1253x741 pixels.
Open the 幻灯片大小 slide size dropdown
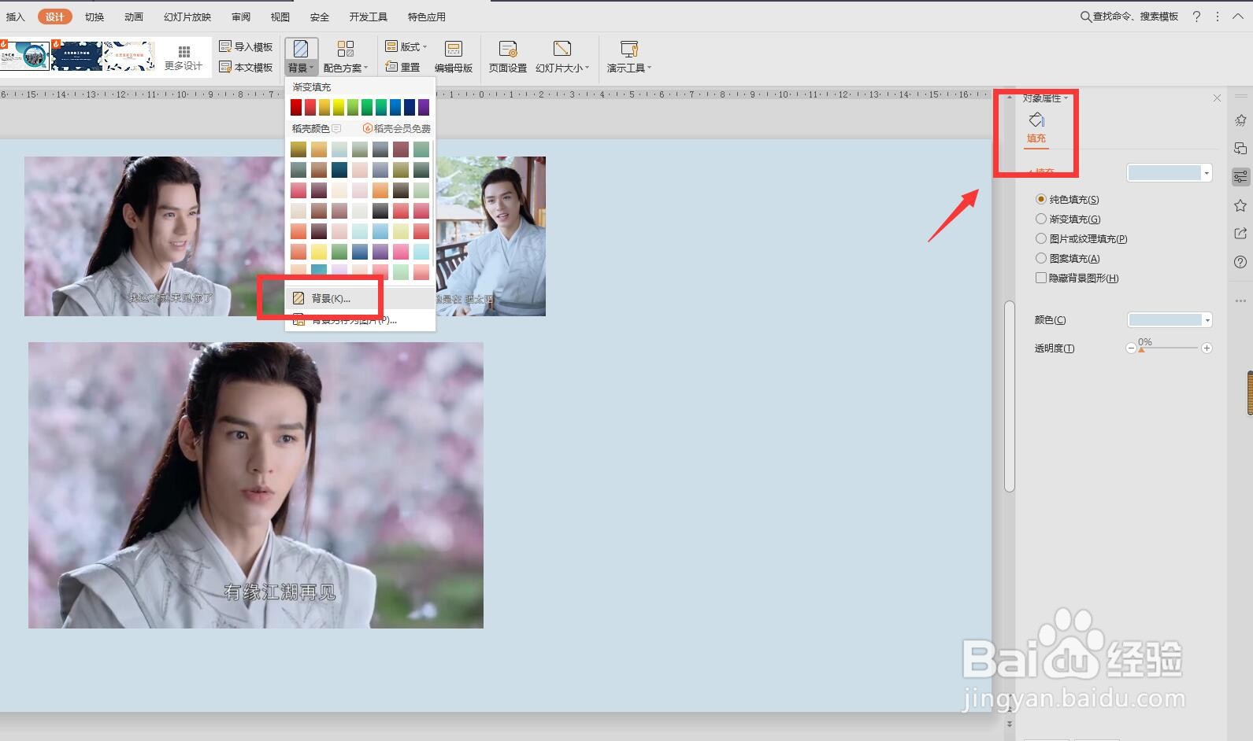click(562, 57)
